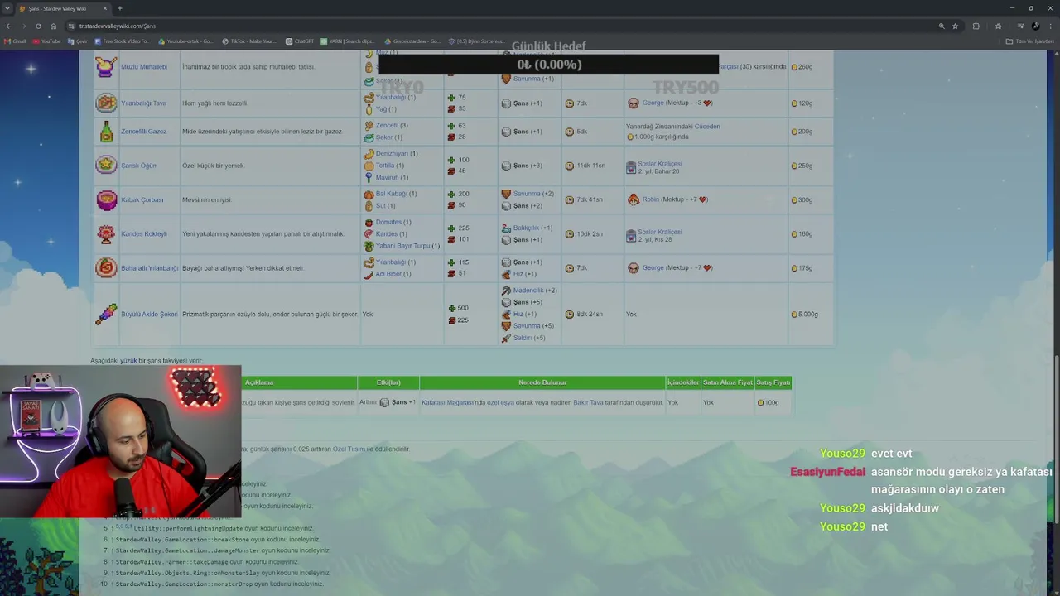Click the Maviruh ingredient icon
The width and height of the screenshot is (1060, 596).
pyautogui.click(x=369, y=177)
